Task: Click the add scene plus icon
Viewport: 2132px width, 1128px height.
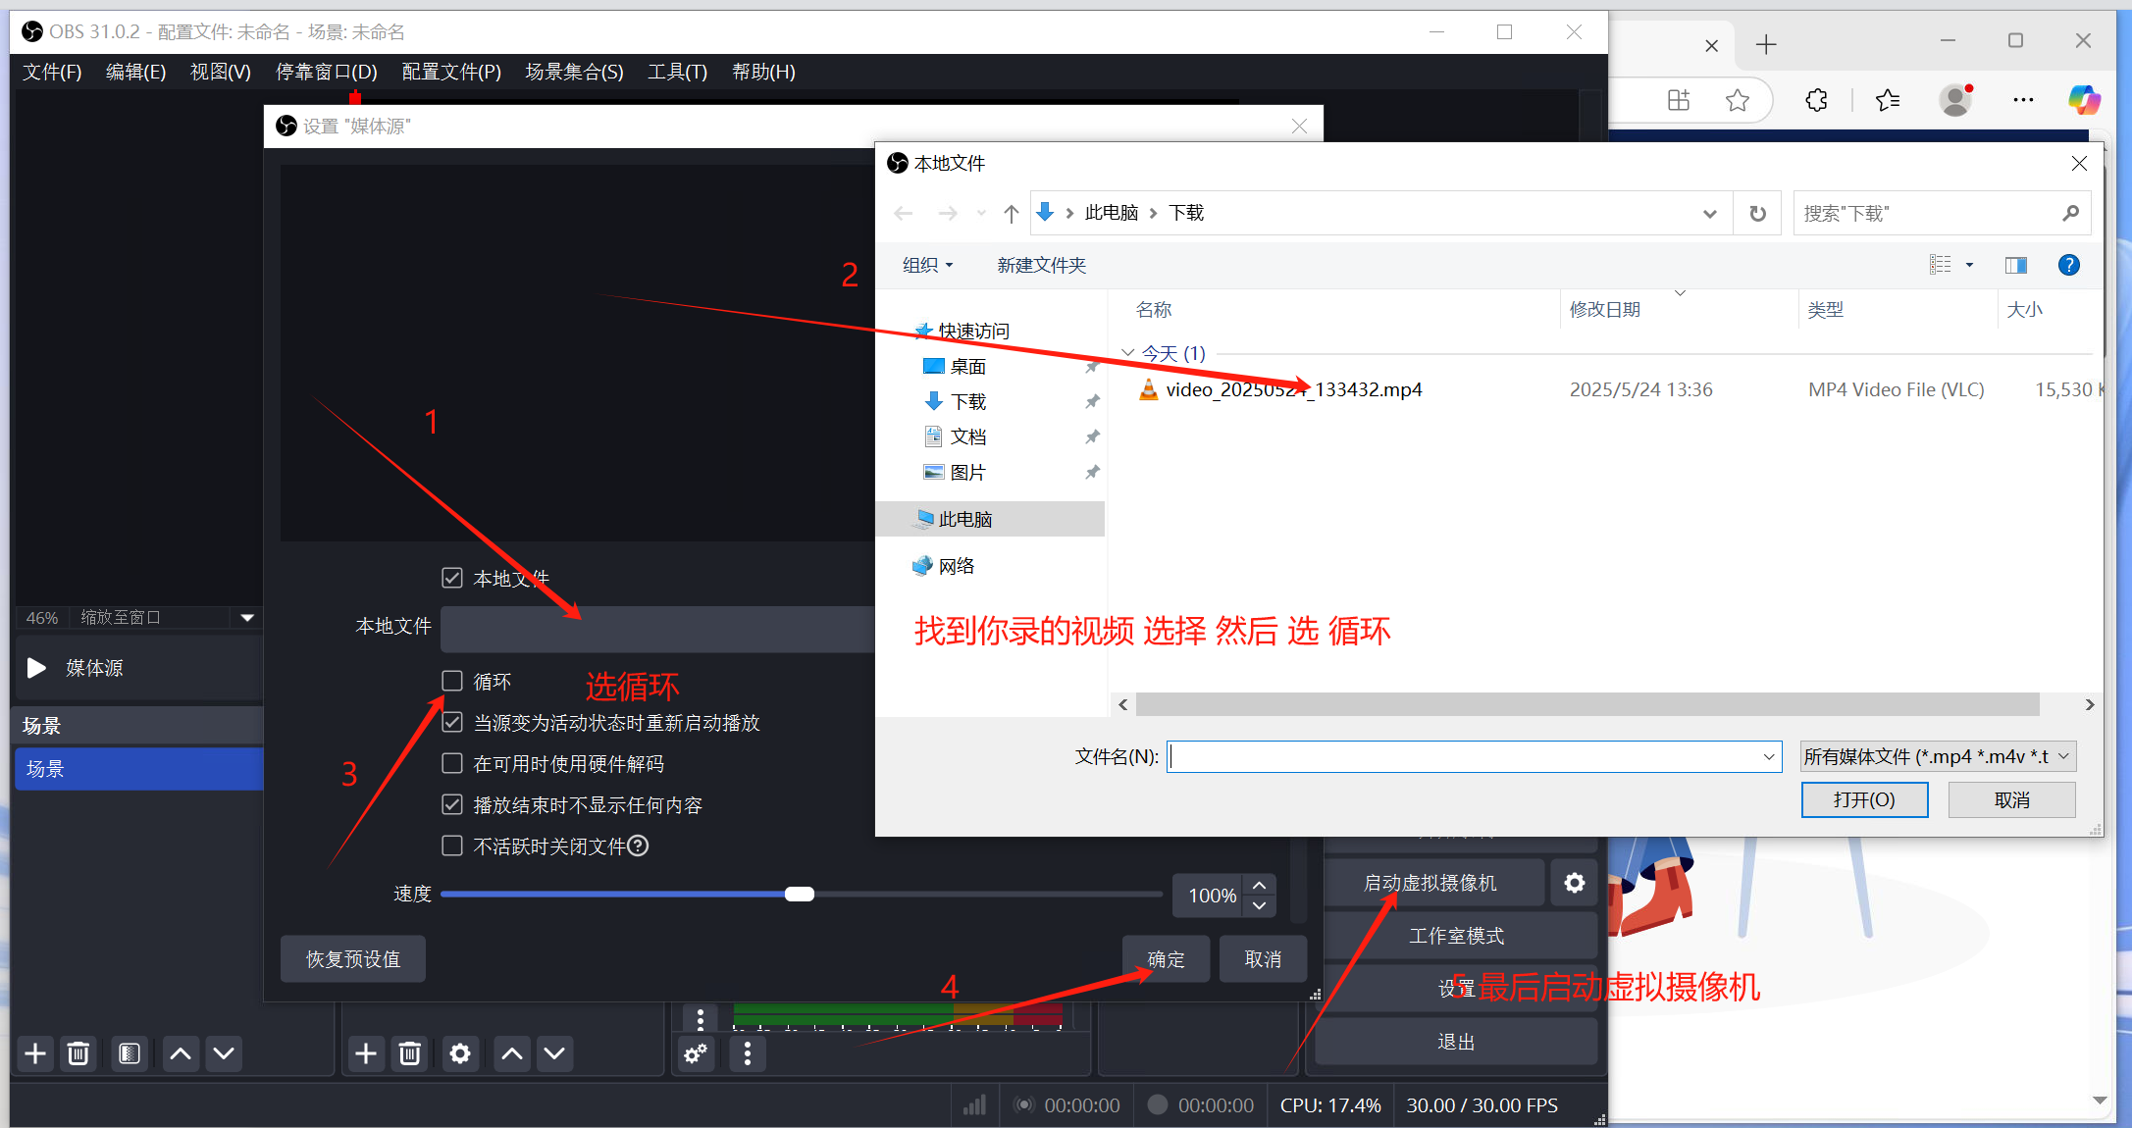Action: click(35, 1053)
